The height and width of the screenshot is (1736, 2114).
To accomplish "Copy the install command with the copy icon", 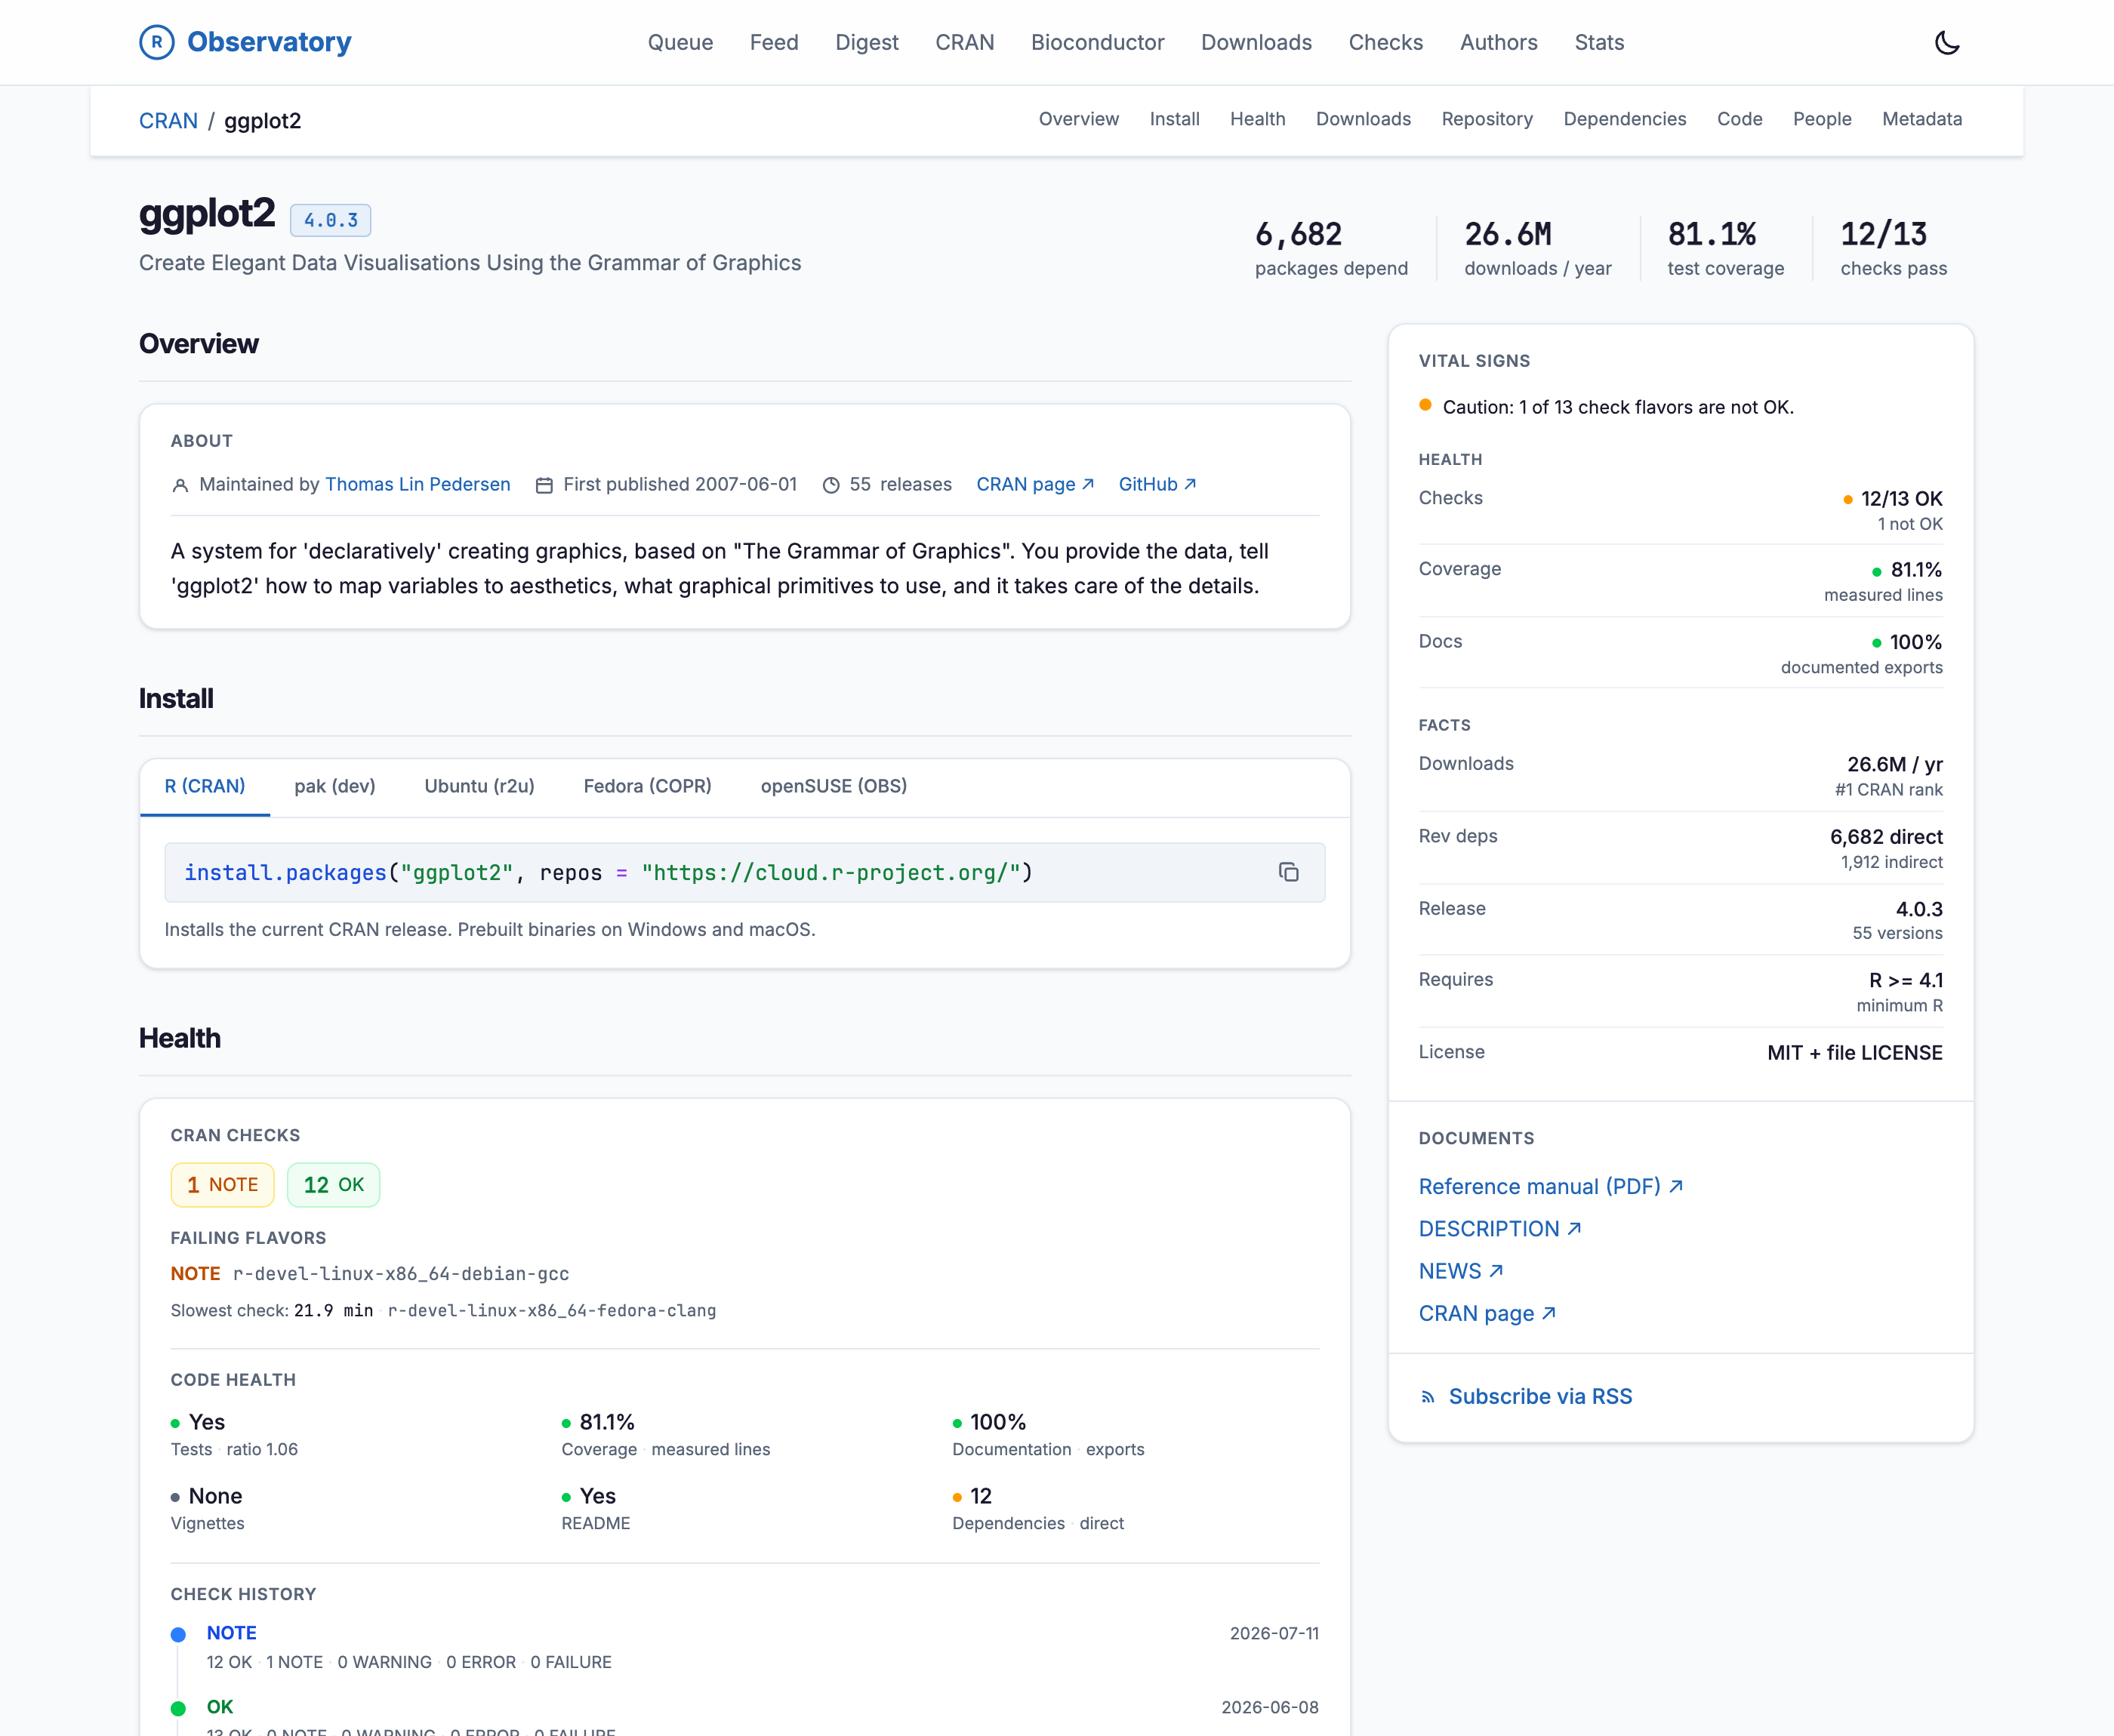I will pos(1288,872).
